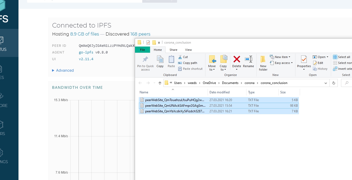This screenshot has height=180, width=352.
Task: Click weeds in address breadcrumb
Action: [192, 83]
